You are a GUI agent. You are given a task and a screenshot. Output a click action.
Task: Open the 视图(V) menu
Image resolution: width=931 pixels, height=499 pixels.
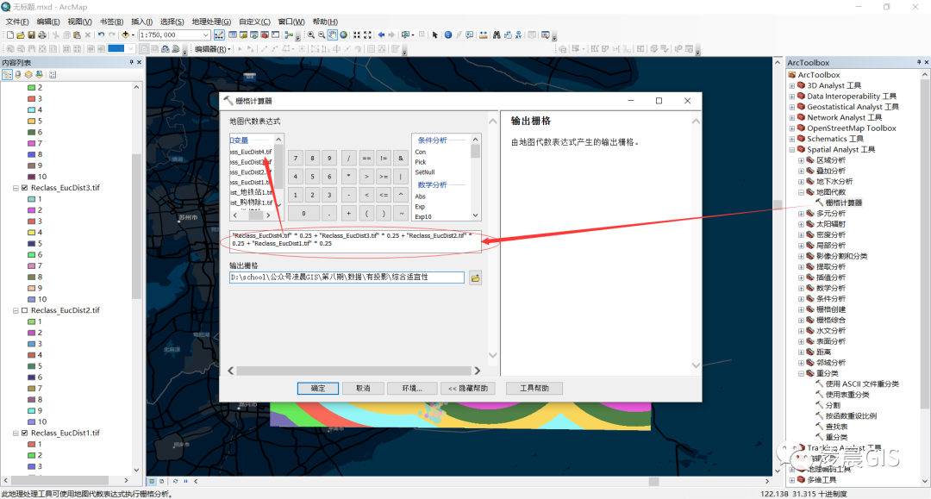[79, 22]
